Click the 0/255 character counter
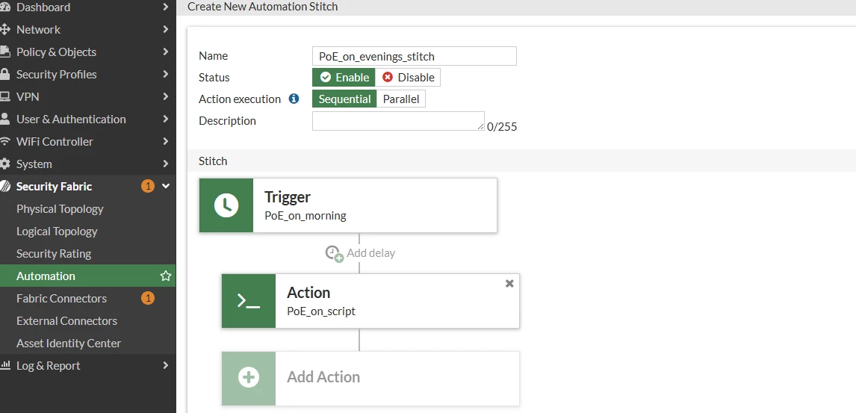Screen dimensions: 856x413 [x=502, y=127]
